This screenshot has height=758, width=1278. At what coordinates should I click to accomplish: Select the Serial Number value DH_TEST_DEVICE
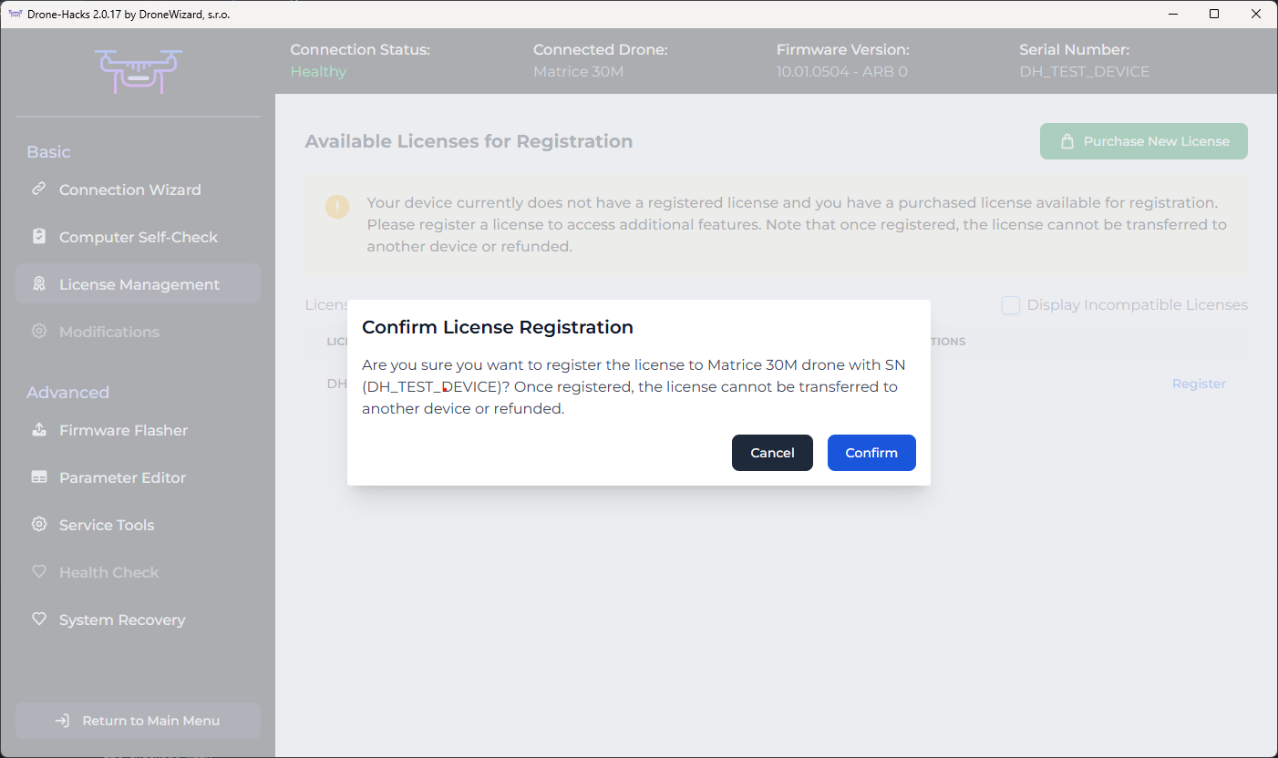click(x=1084, y=72)
